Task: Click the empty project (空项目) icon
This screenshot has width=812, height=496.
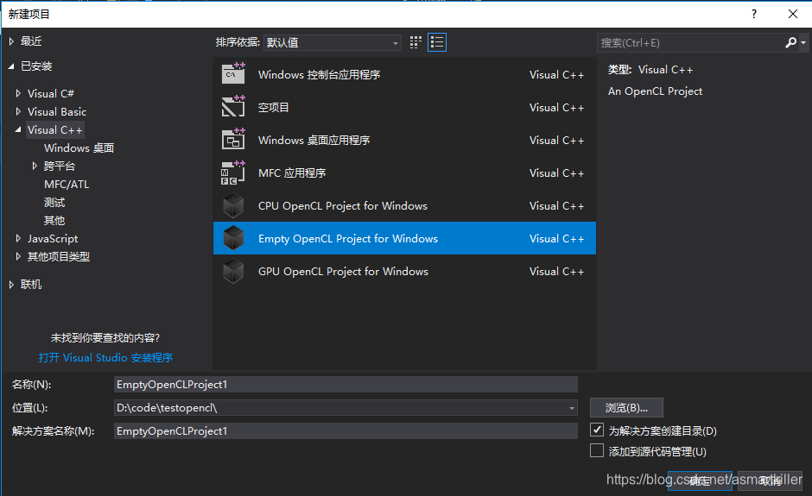Action: [233, 107]
